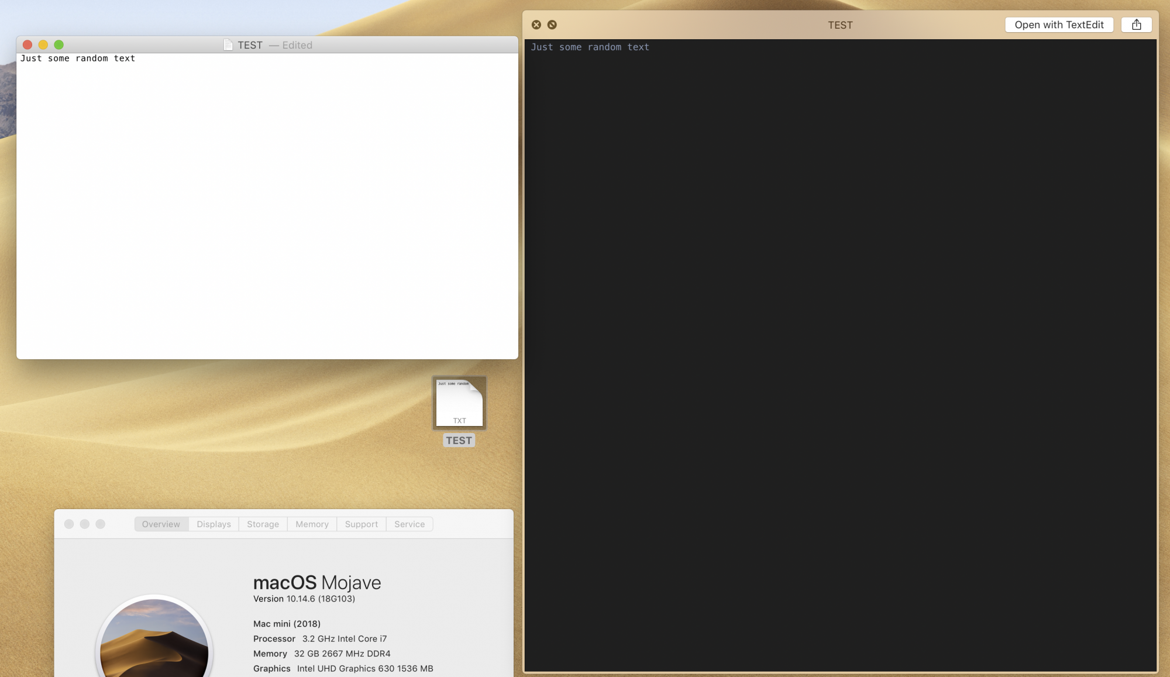Select the Support tab
The height and width of the screenshot is (677, 1170).
click(361, 524)
